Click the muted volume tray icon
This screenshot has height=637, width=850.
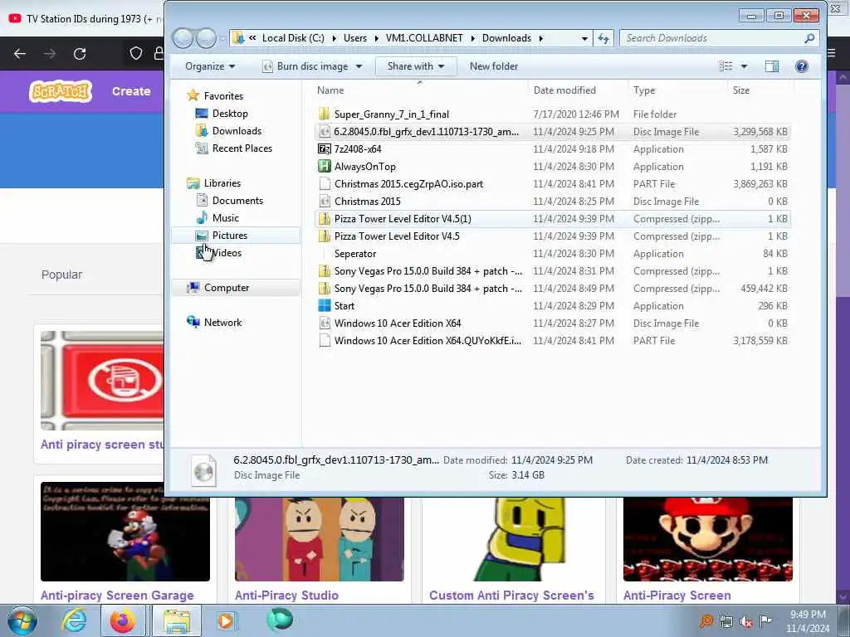[746, 621]
